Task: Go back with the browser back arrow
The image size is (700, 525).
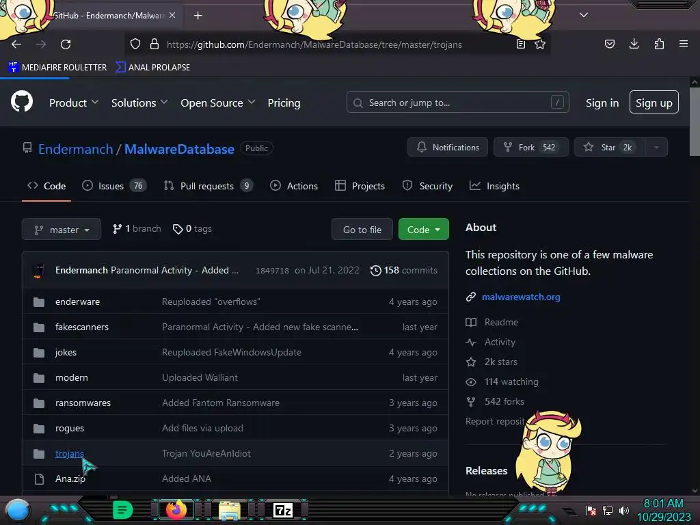Action: (16, 44)
